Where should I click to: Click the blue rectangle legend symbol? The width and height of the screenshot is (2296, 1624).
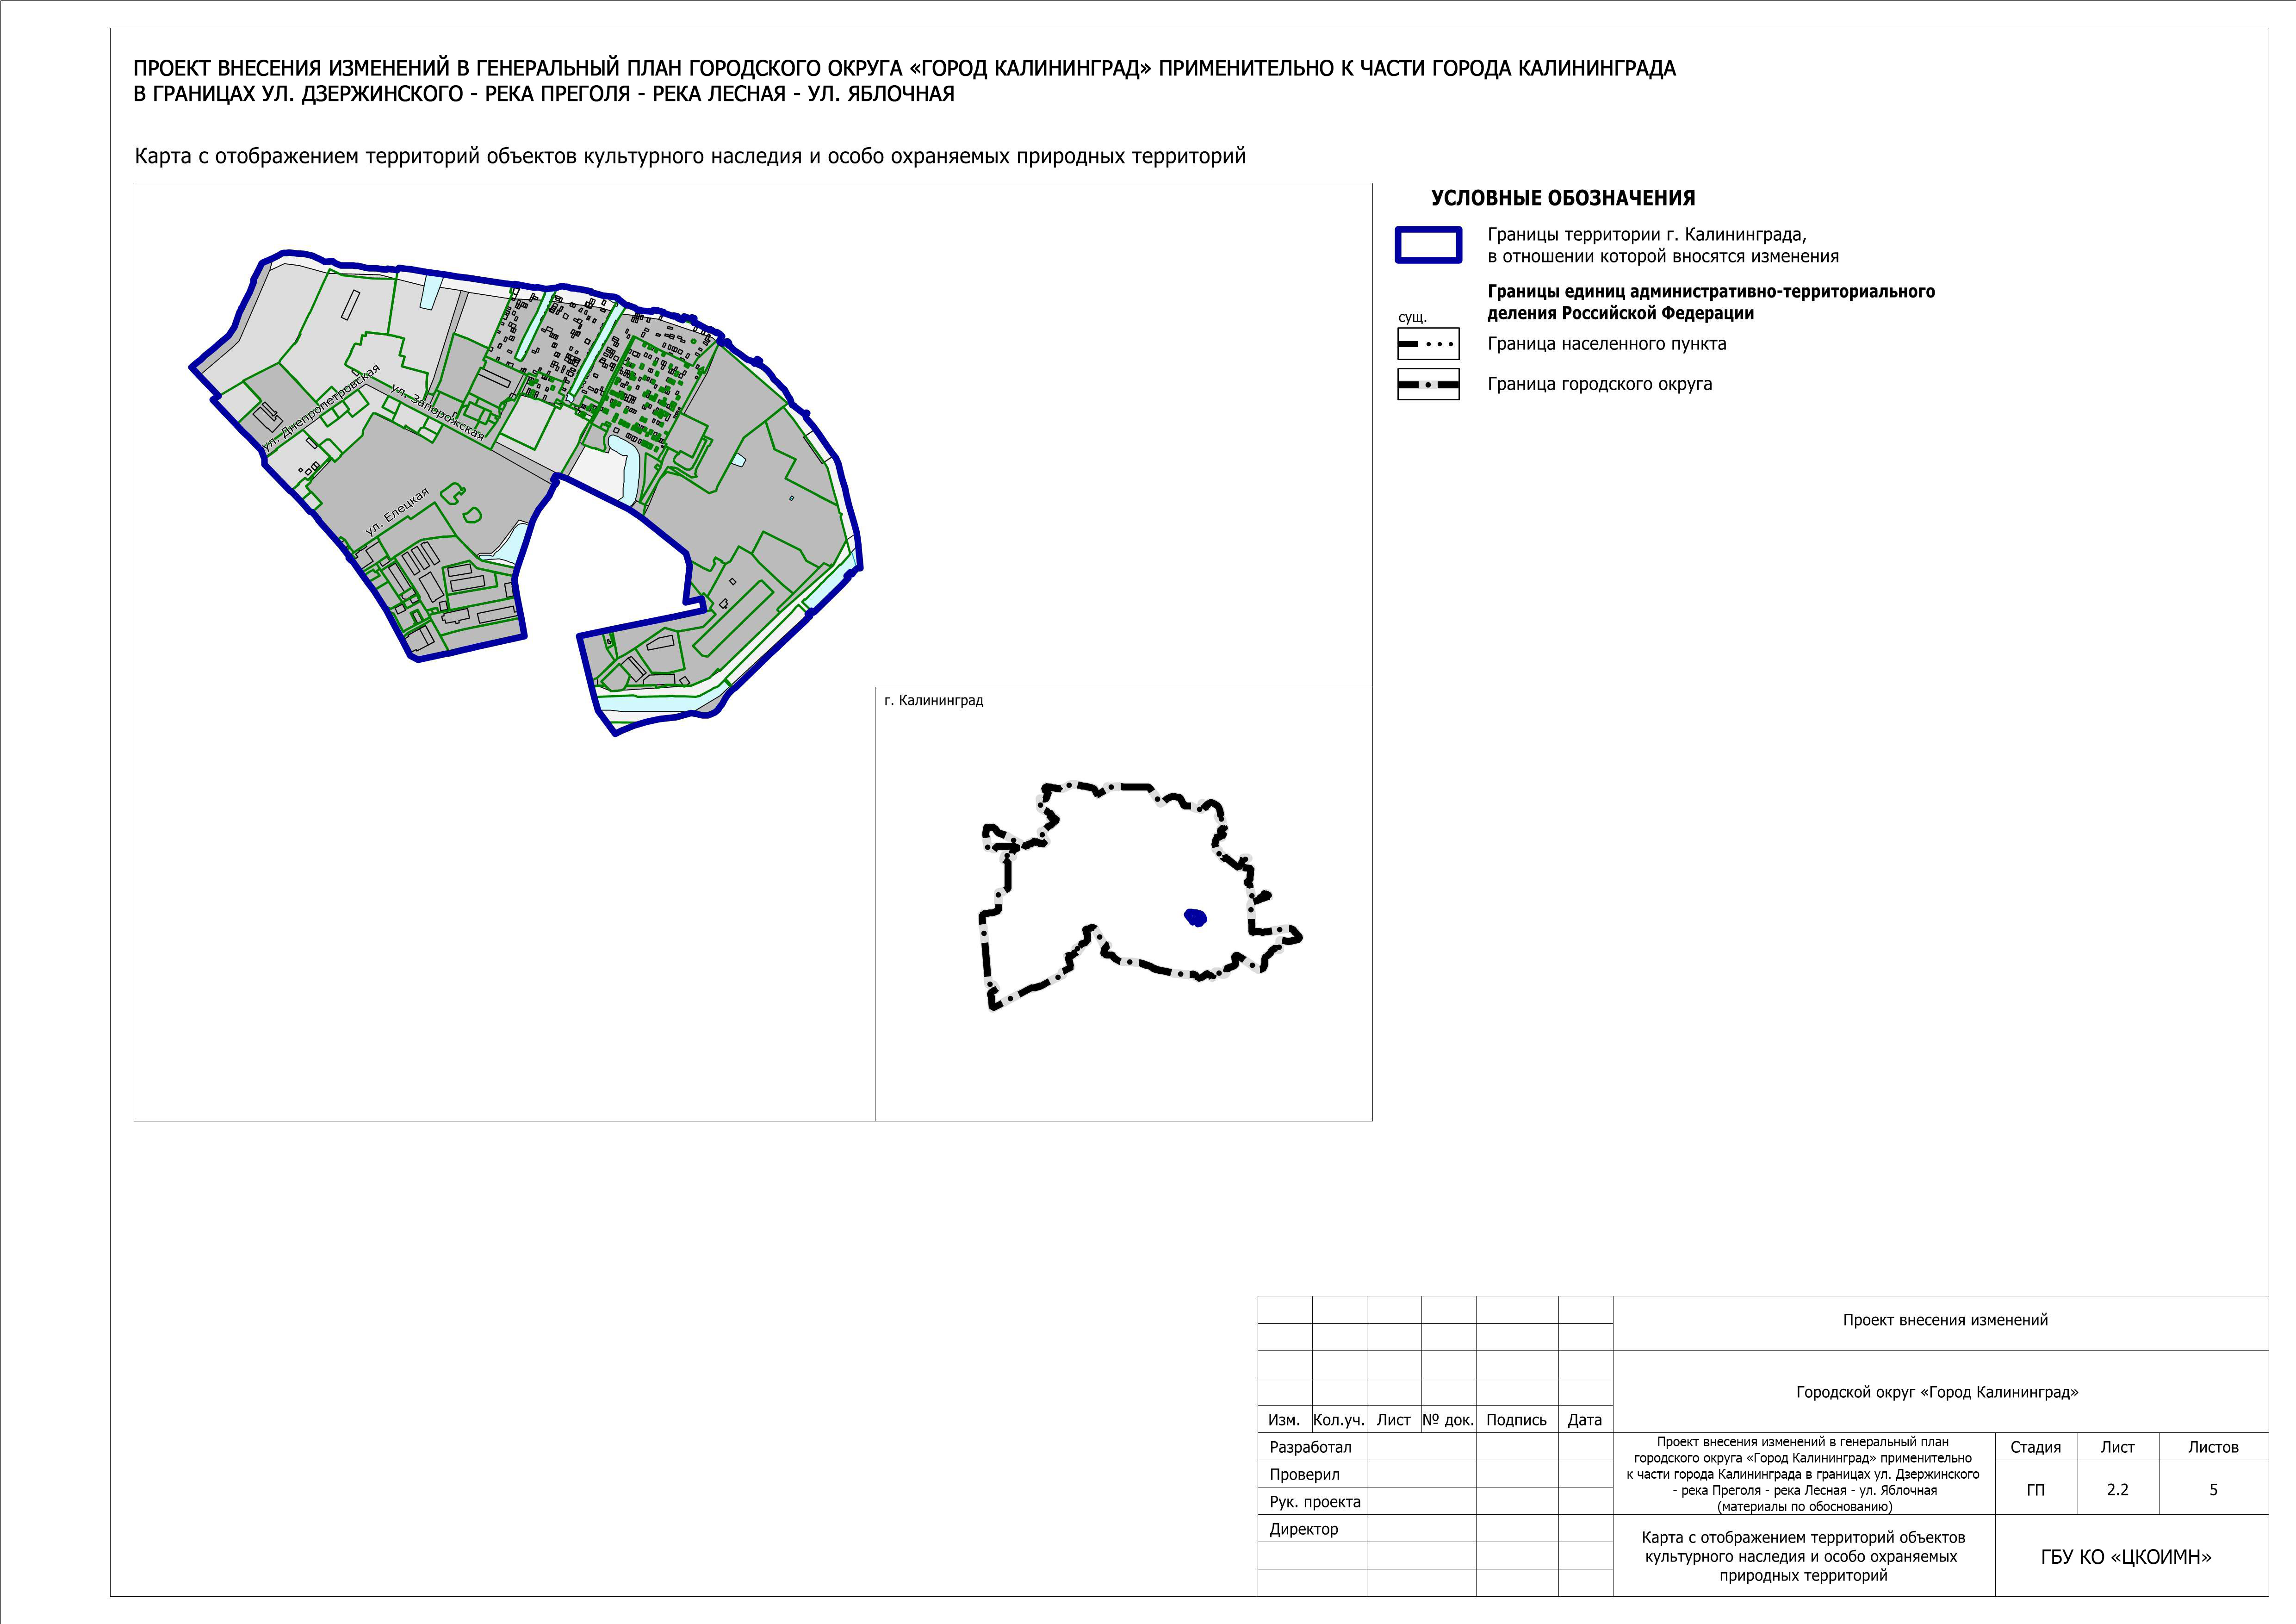(x=1428, y=245)
